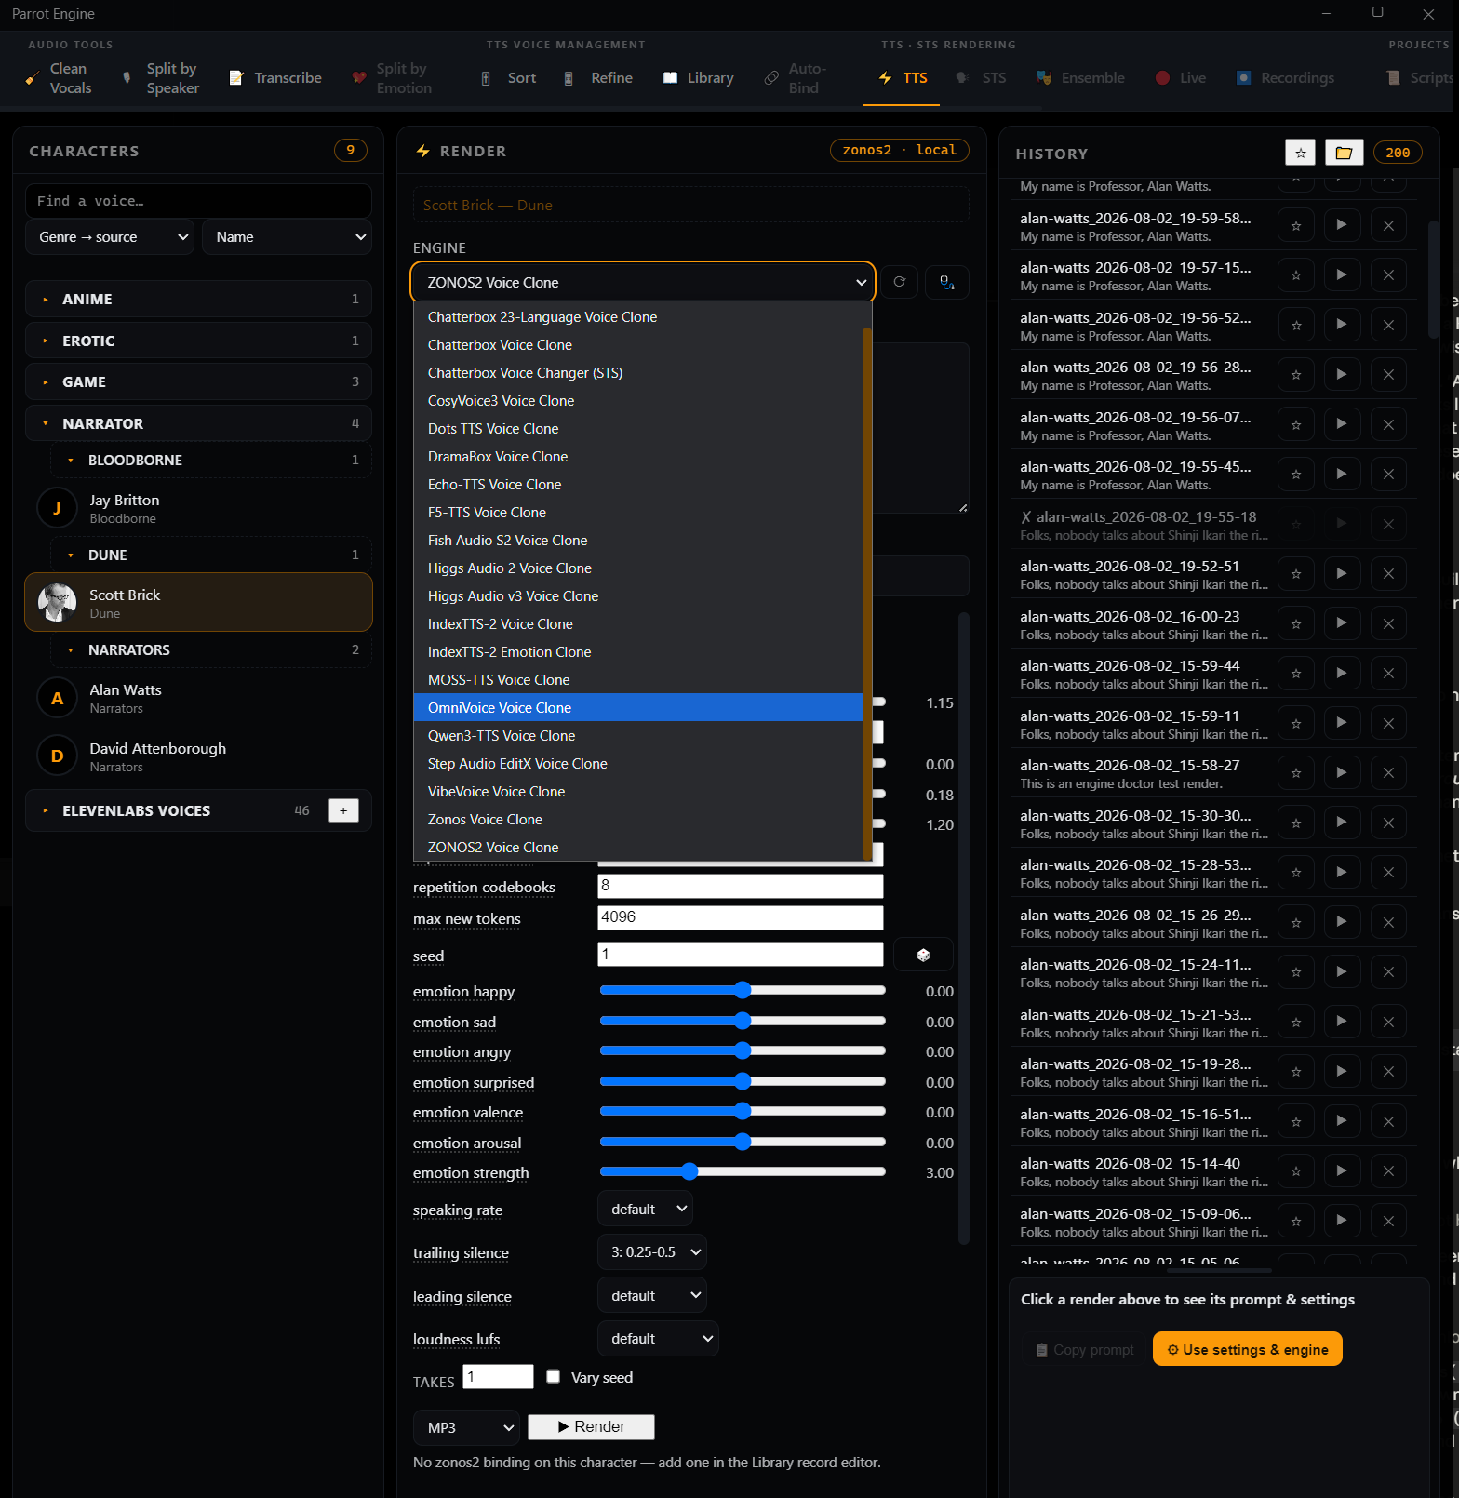
Task: Click the reload engine icon
Action: (x=899, y=282)
